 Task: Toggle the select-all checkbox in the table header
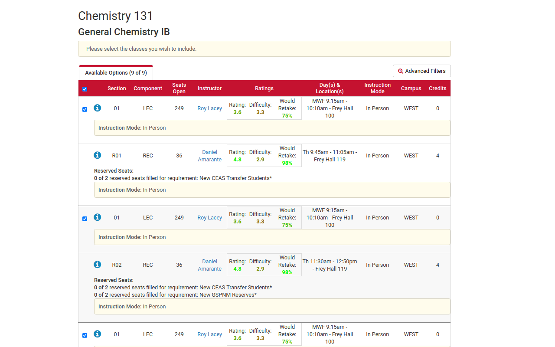[x=84, y=89]
